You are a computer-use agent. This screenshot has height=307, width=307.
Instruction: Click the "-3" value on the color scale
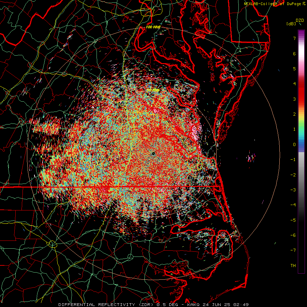tap(293, 190)
